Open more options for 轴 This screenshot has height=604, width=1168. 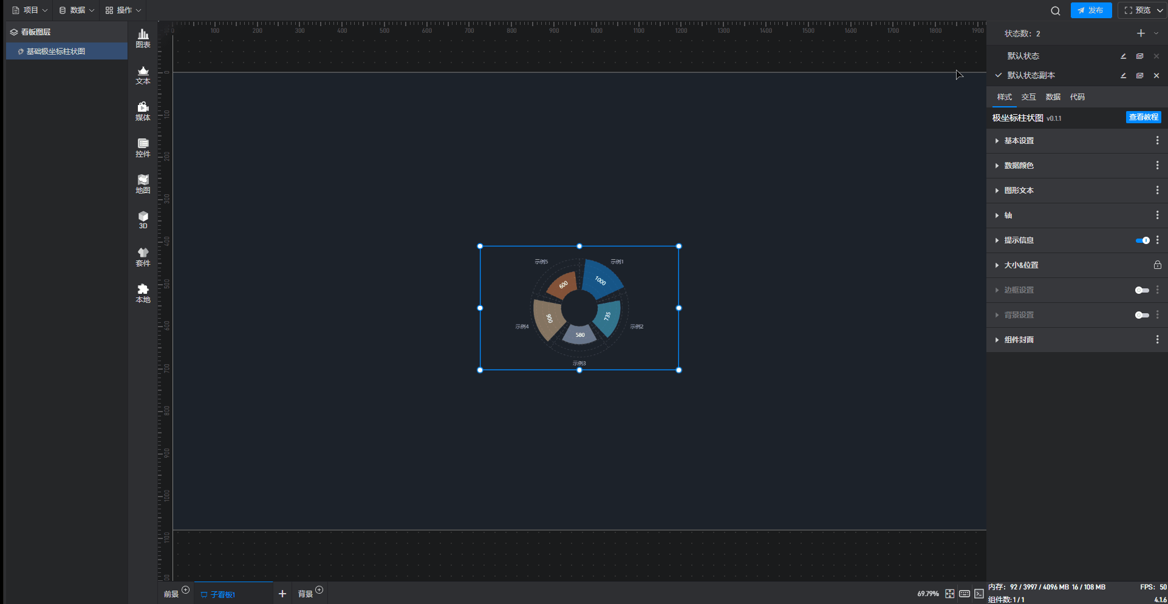[1157, 215]
